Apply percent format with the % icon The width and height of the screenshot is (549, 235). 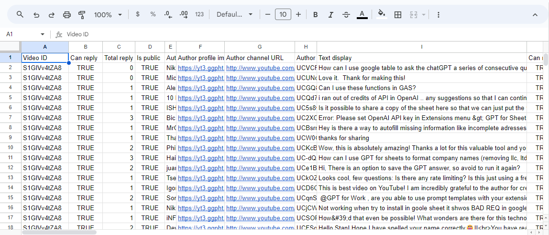[x=153, y=14]
